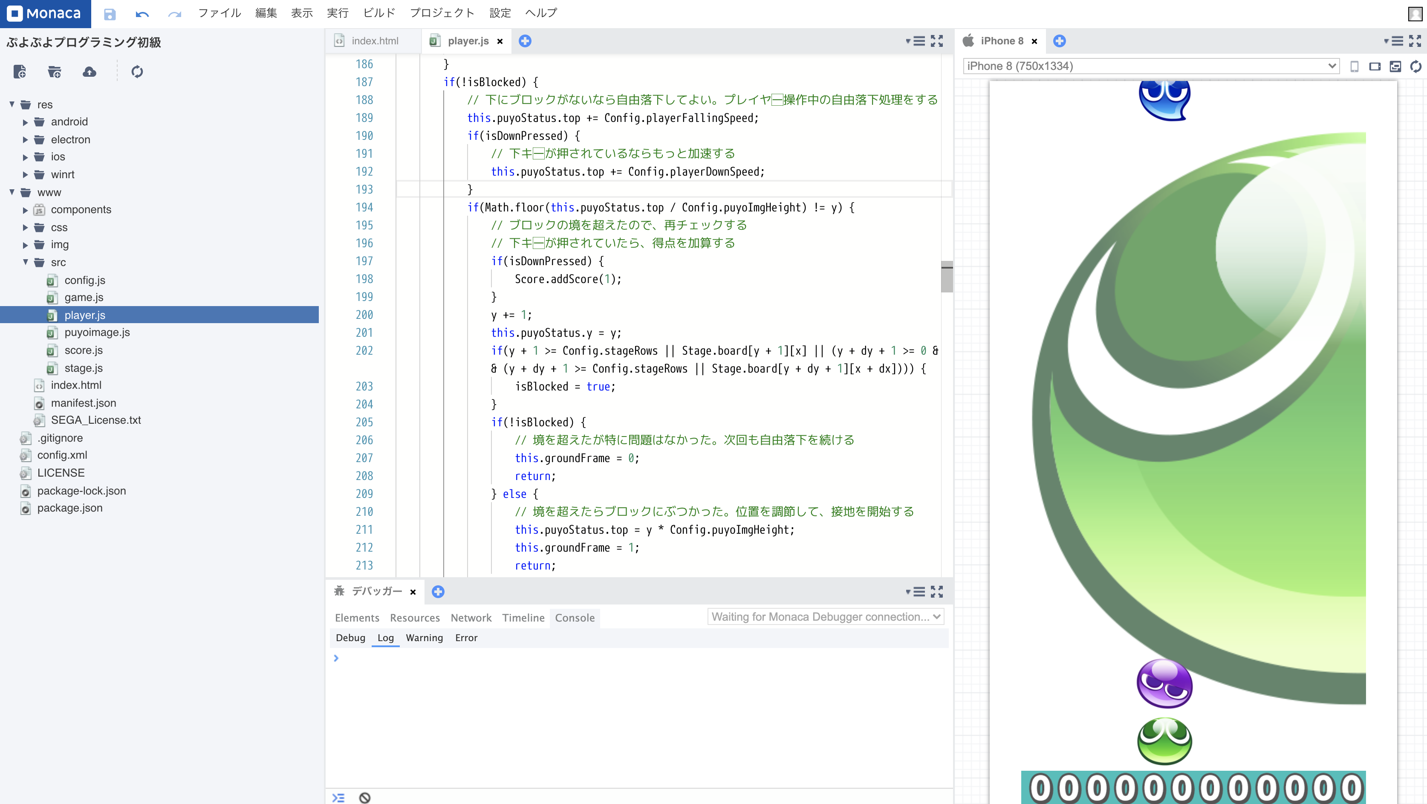1427x804 pixels.
Task: Toggle the Warning console filter
Action: click(x=424, y=638)
